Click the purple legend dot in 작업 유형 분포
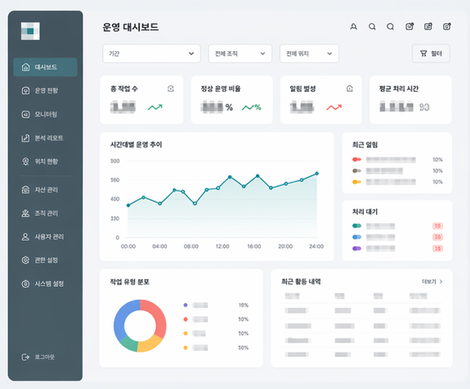470x389 pixels. point(186,305)
